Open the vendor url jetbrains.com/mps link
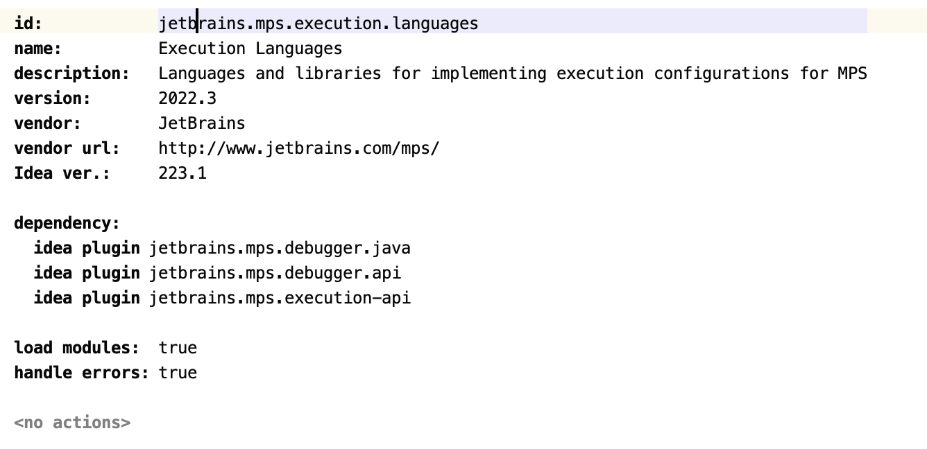The image size is (927, 449). [x=298, y=148]
